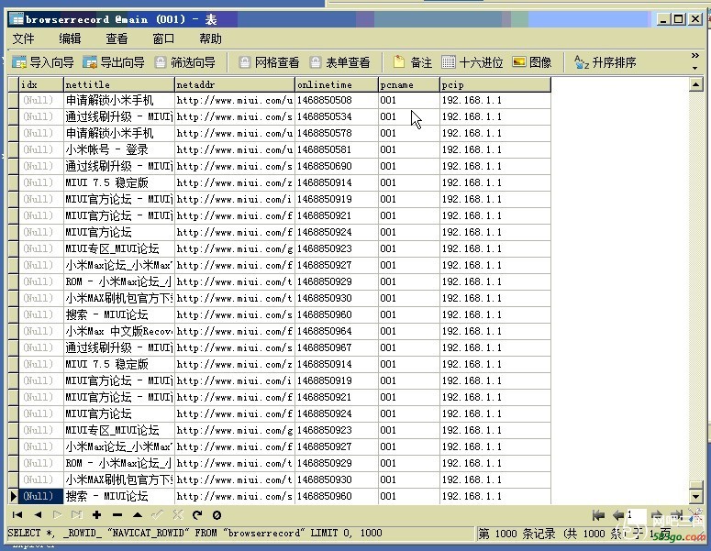Switch to 表单查看 form view
This screenshot has height=551, width=711.
[x=340, y=62]
